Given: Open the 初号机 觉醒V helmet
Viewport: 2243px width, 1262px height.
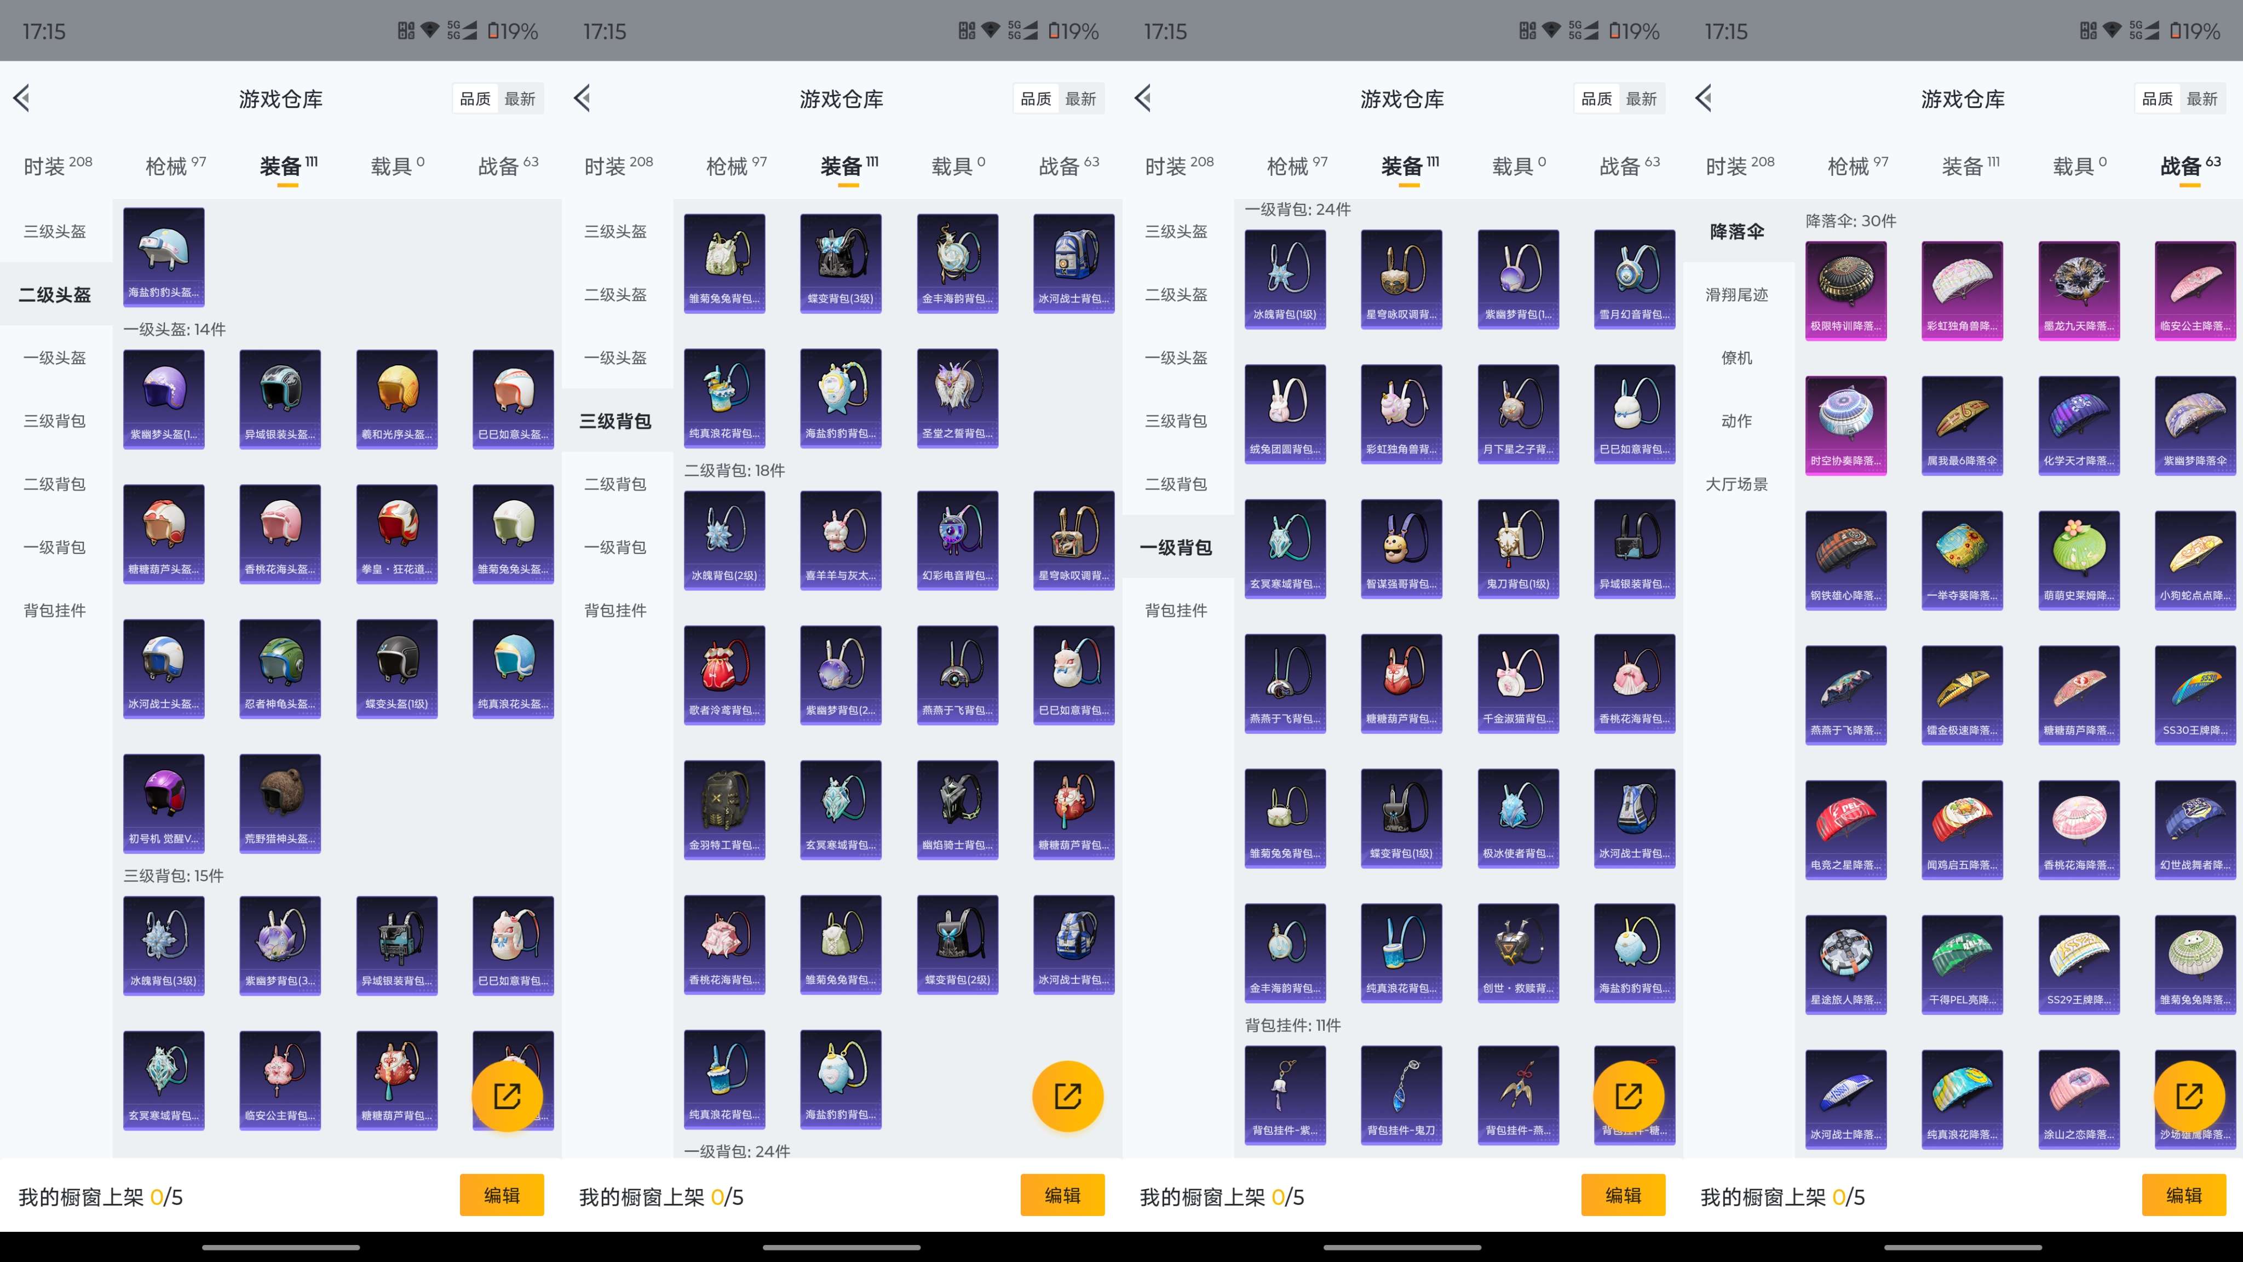Looking at the screenshot, I should pos(164,804).
